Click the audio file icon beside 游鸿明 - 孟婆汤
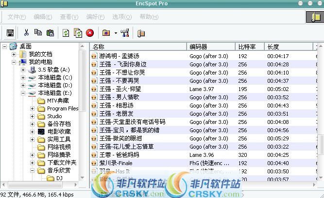 point(94,56)
